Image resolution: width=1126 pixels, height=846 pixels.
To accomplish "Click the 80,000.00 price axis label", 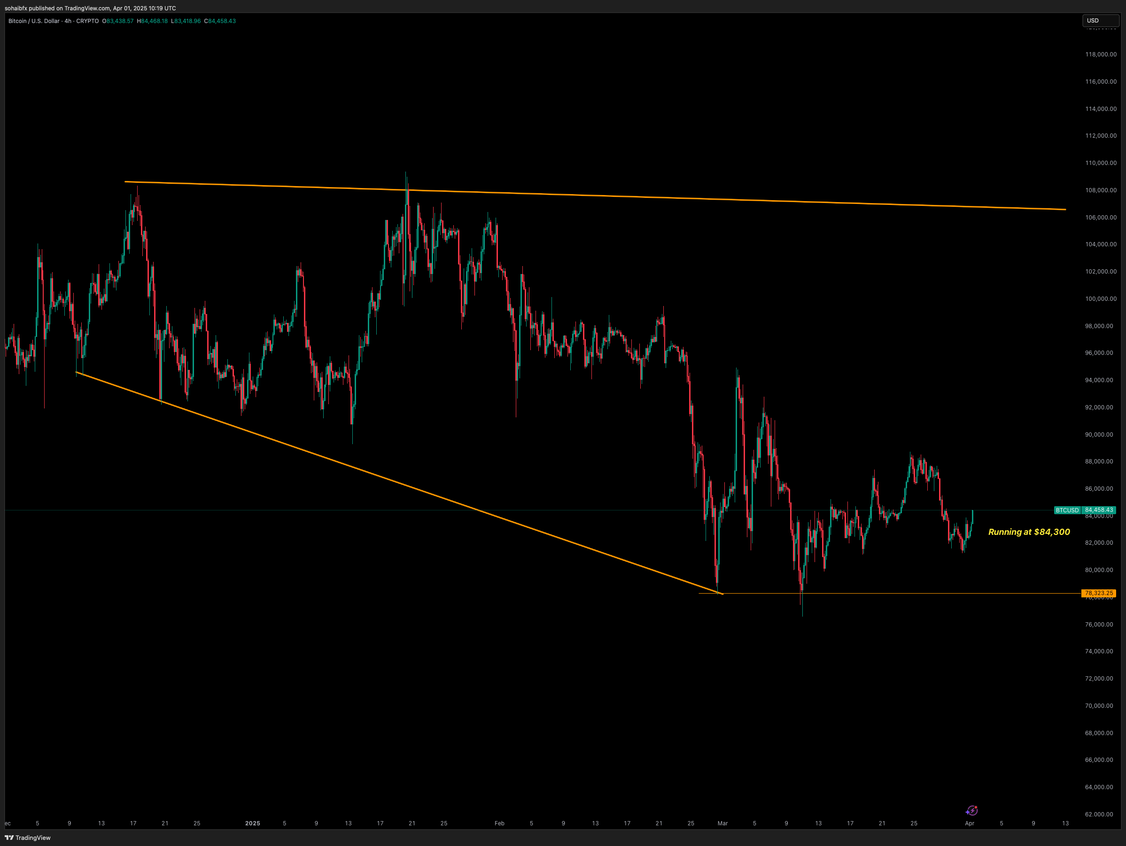I will (1099, 570).
